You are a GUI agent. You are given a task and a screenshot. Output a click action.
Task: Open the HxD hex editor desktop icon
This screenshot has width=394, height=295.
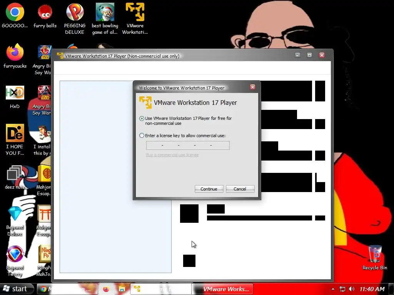(15, 97)
